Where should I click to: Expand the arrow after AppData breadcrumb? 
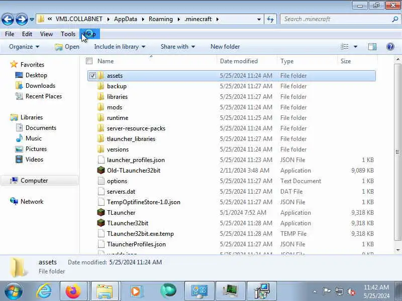pyautogui.click(x=143, y=19)
